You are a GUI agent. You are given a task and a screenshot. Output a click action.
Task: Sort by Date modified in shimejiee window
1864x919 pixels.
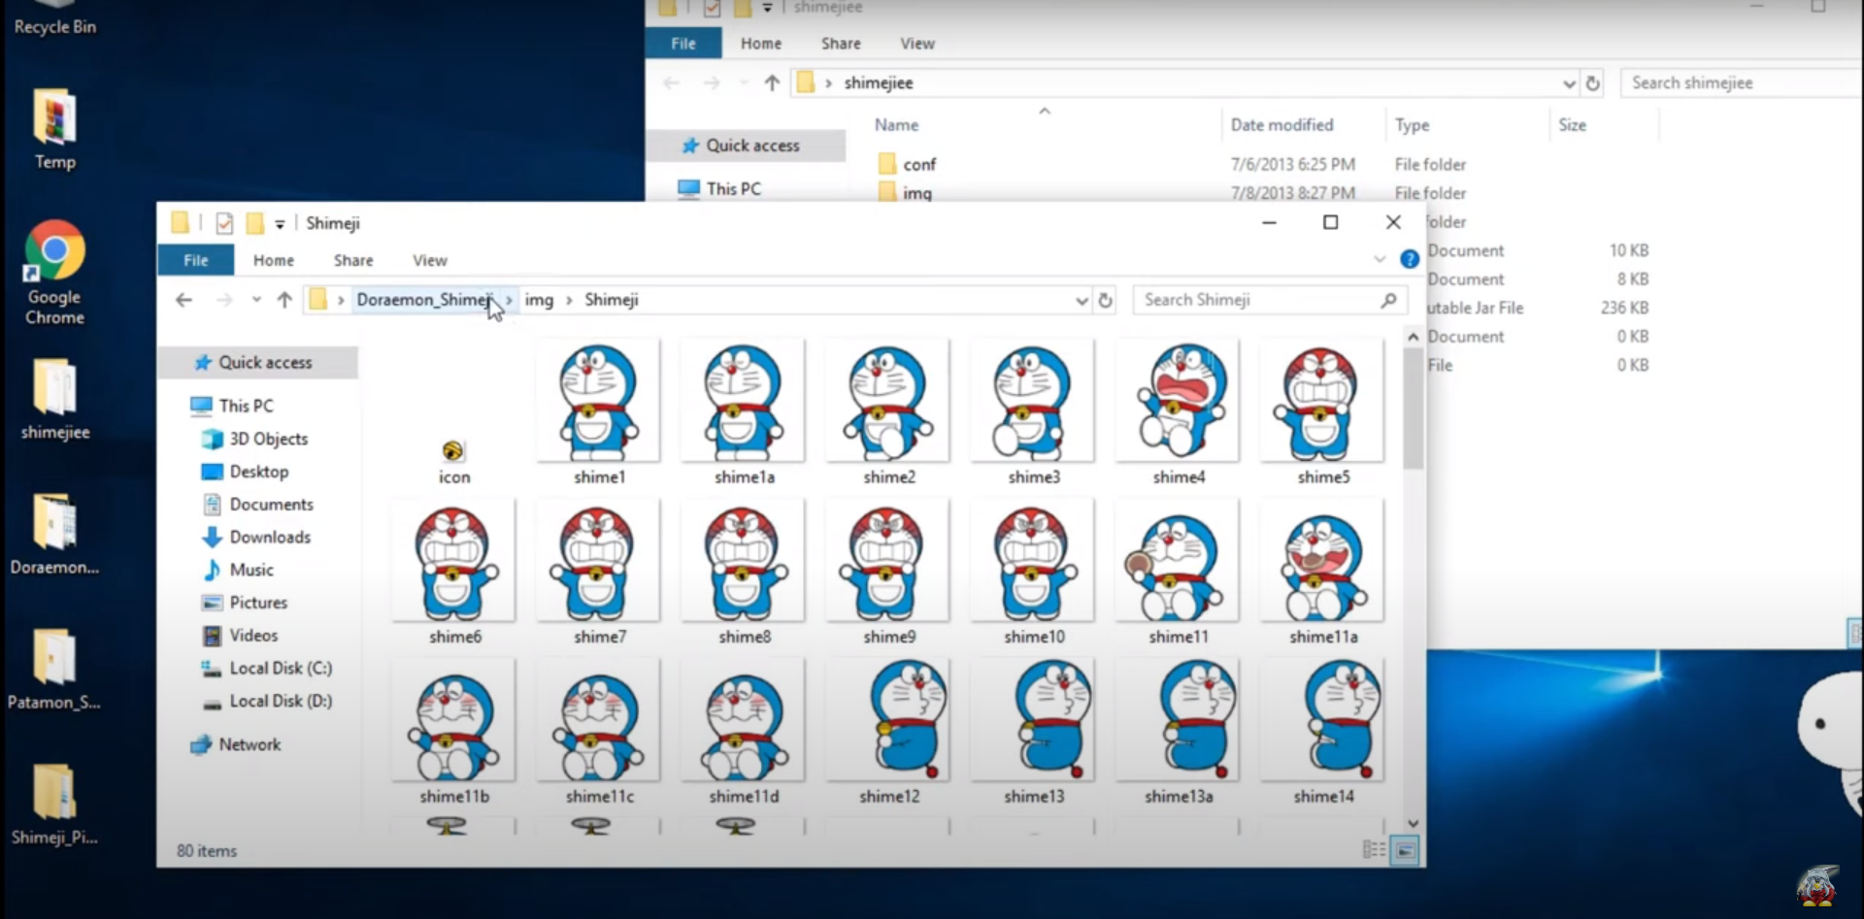pyautogui.click(x=1281, y=124)
